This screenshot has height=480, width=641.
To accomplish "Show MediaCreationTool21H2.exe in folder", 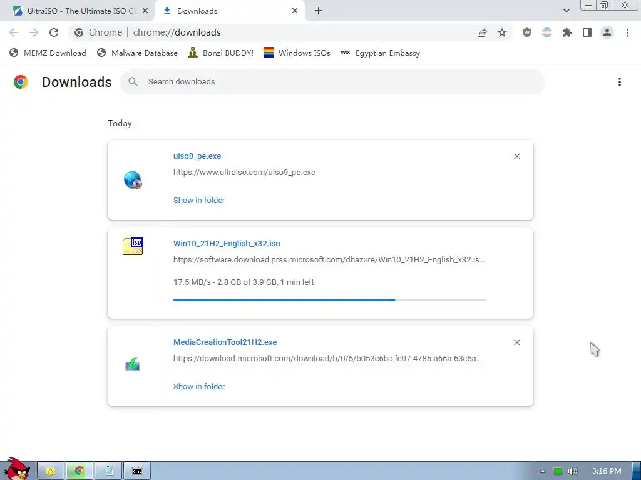I will click(199, 386).
